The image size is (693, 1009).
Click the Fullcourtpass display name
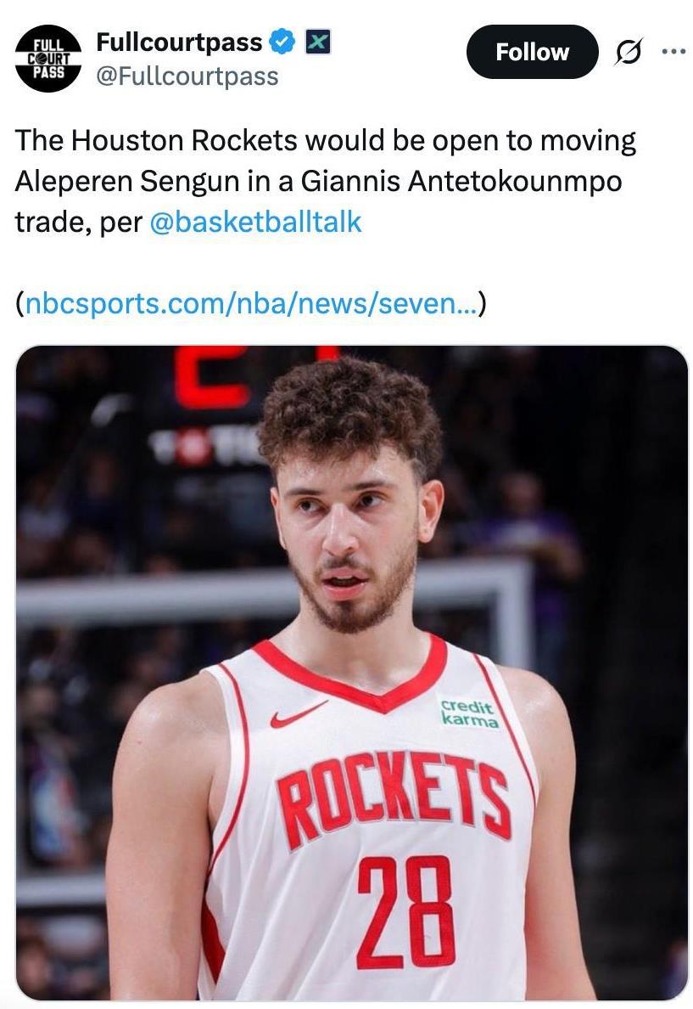point(179,42)
